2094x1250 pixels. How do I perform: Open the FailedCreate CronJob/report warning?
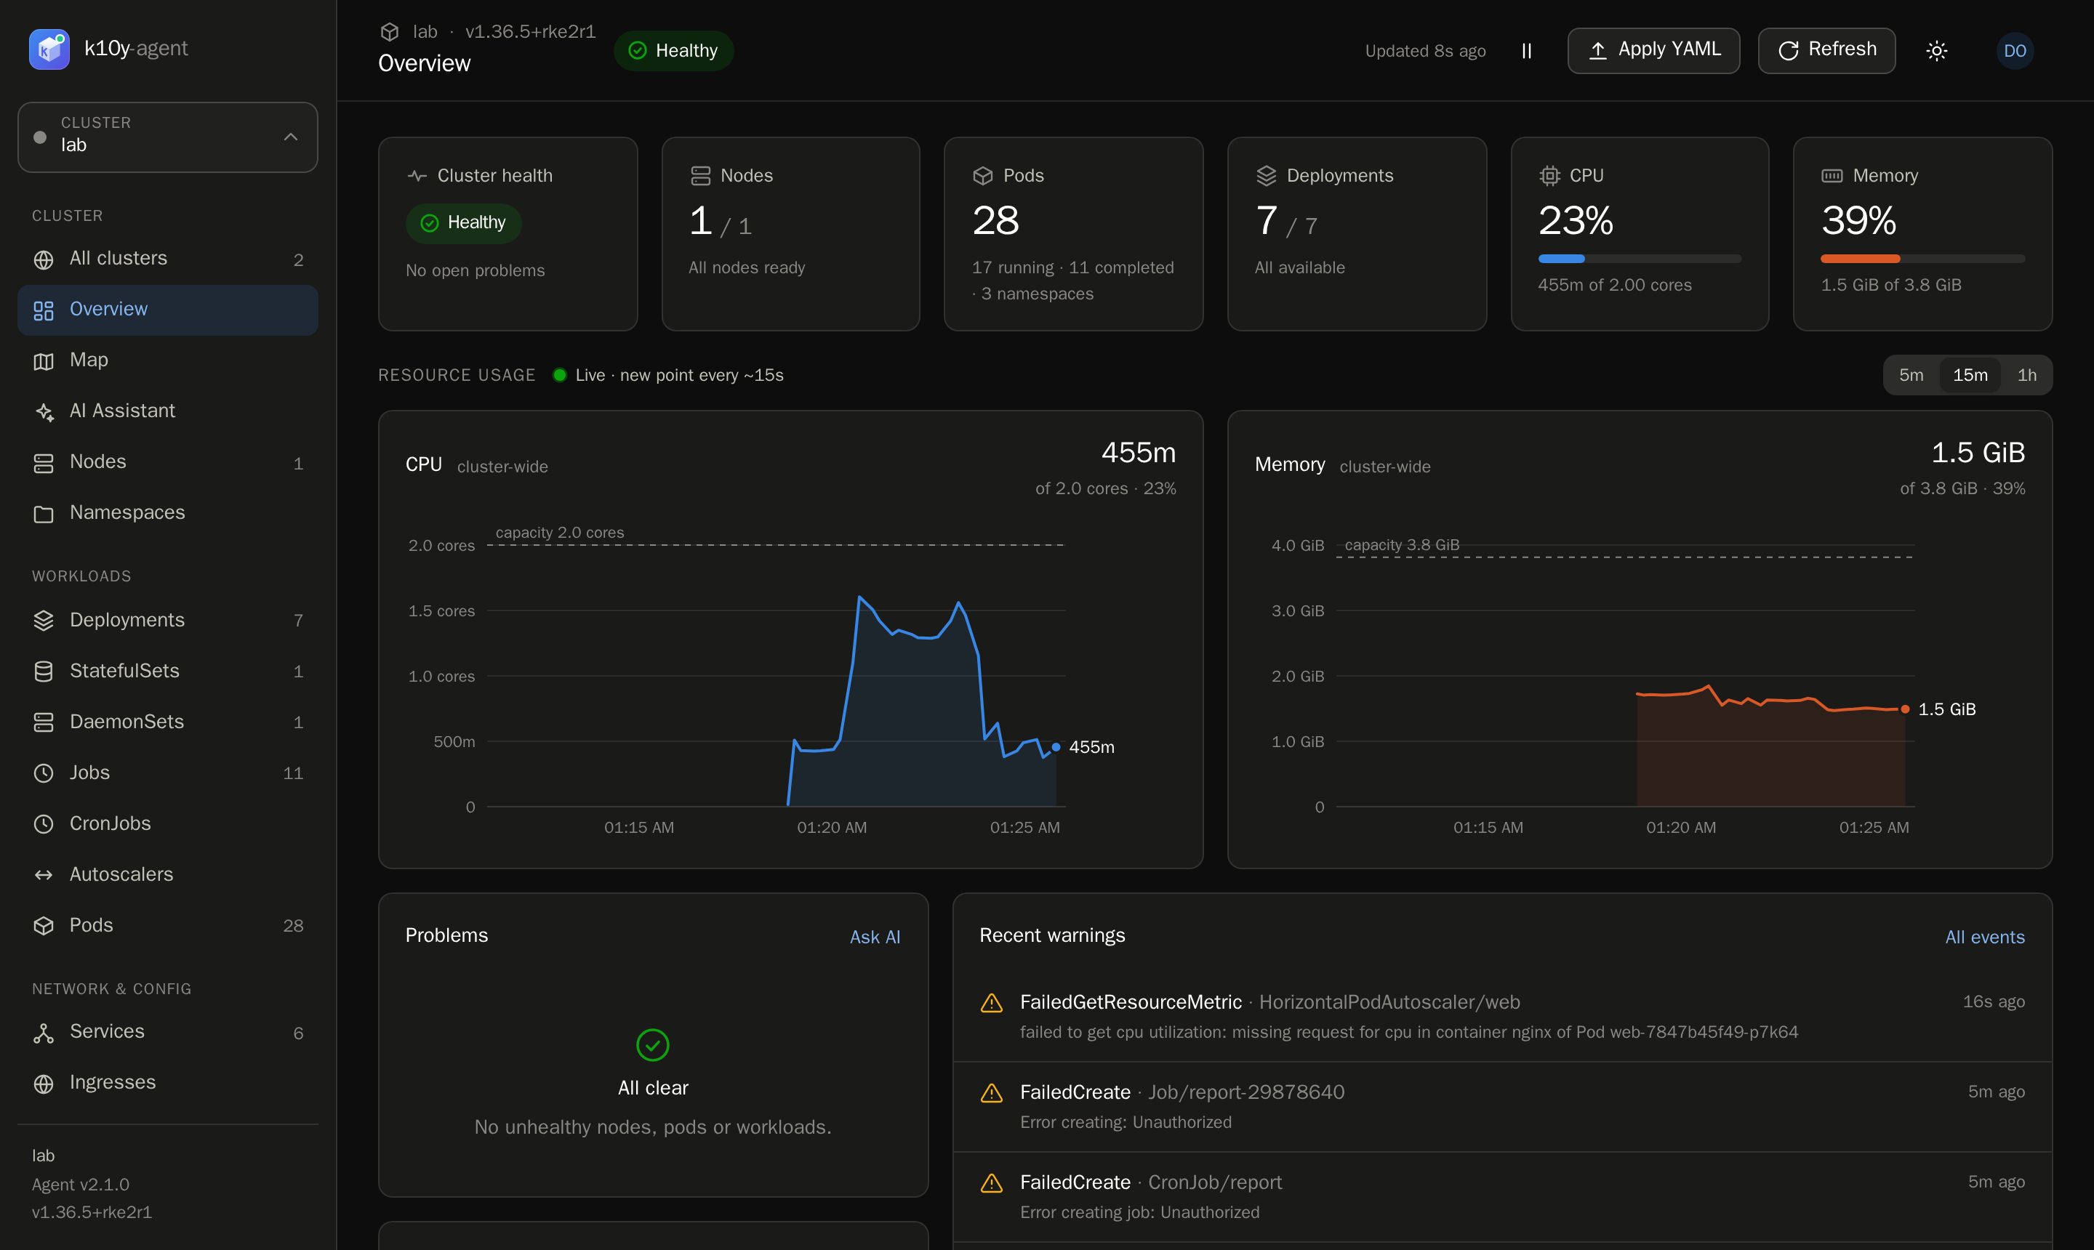(1502, 1197)
